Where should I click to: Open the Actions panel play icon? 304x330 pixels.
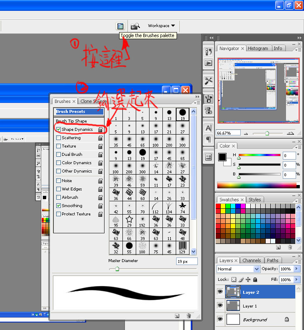(x=209, y=63)
